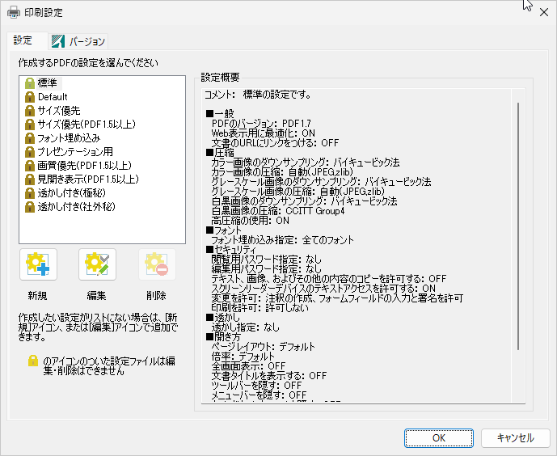Click the 印刷を許可: 許可しない line
Image resolution: width=557 pixels, height=456 pixels.
(260, 308)
